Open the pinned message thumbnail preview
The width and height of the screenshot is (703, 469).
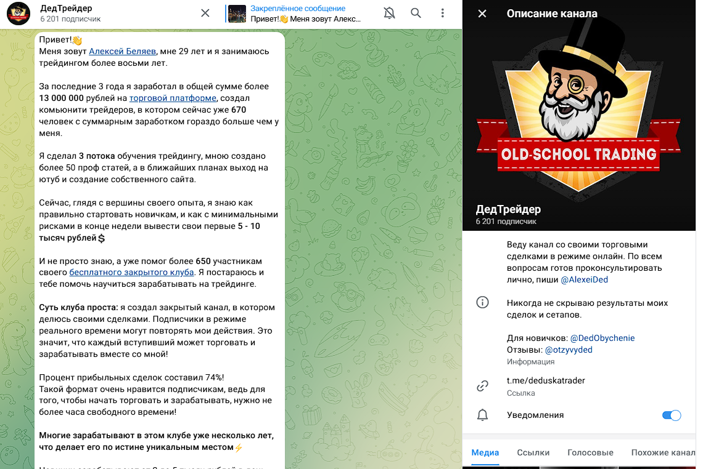point(237,14)
